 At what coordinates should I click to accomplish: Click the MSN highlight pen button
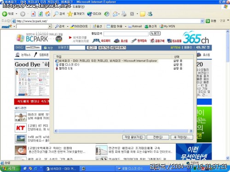79,27
